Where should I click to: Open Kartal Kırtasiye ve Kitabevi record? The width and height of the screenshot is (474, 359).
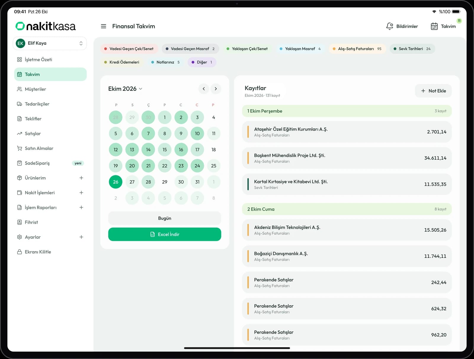[347, 184]
